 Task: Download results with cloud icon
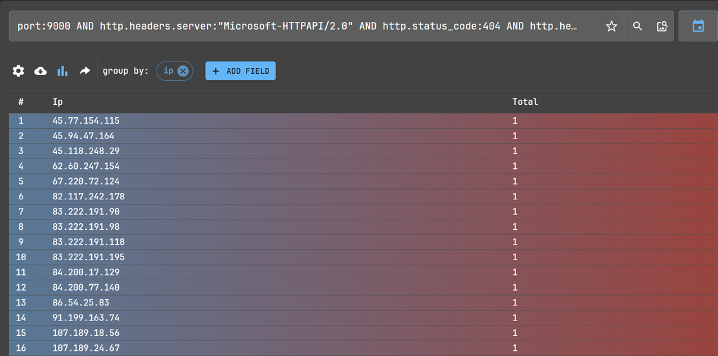40,71
